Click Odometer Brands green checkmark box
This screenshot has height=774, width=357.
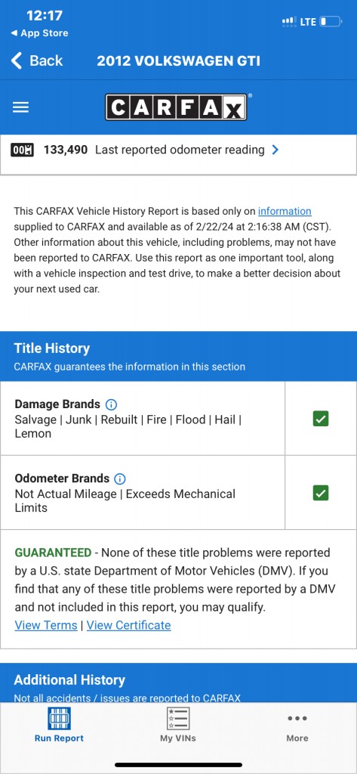321,493
